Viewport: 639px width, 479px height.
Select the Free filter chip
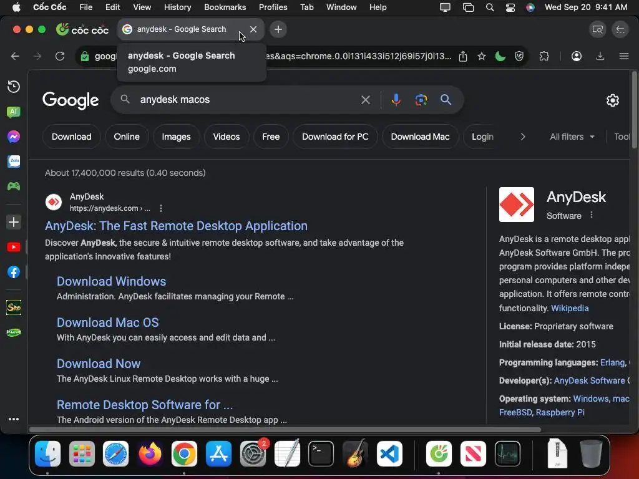pos(271,137)
